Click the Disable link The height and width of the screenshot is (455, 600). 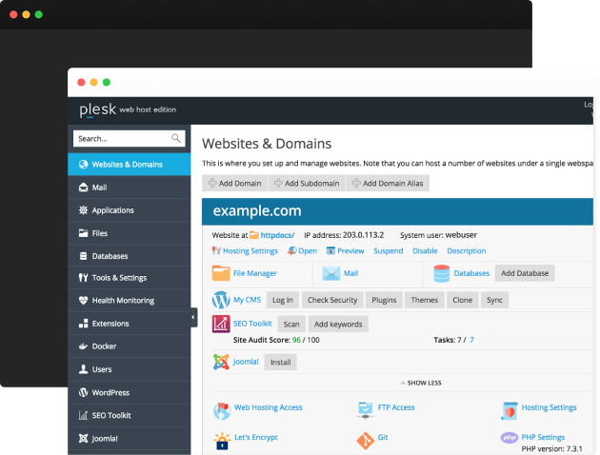425,251
